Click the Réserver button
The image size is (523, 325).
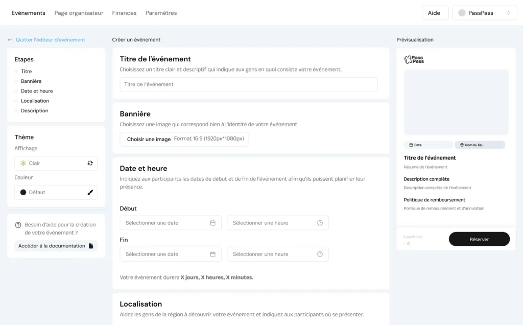(x=479, y=239)
